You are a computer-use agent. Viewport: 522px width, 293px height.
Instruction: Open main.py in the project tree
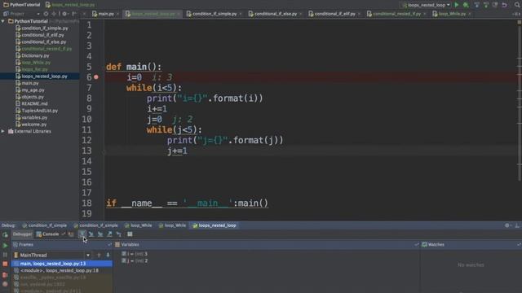30,83
